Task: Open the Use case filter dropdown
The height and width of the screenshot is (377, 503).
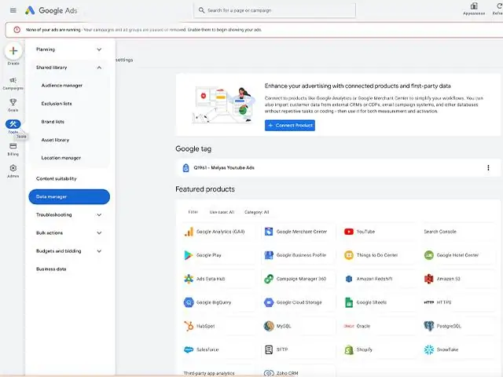Action: (222, 212)
